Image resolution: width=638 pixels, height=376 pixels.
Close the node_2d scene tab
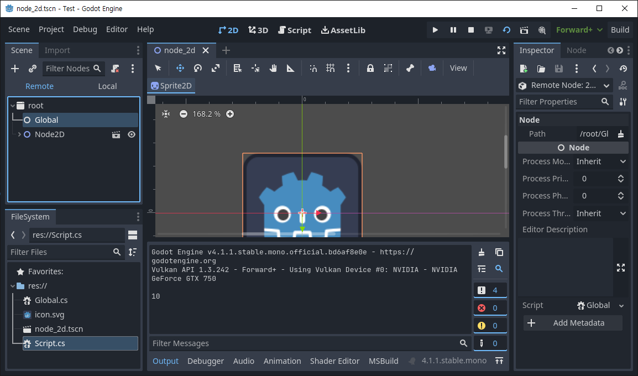coord(206,50)
